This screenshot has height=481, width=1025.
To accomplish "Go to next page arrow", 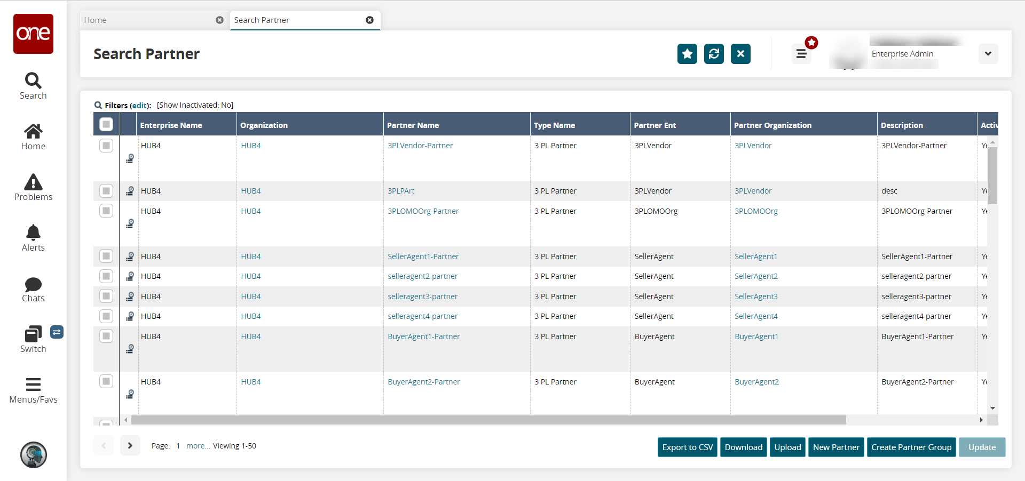I will click(x=130, y=445).
